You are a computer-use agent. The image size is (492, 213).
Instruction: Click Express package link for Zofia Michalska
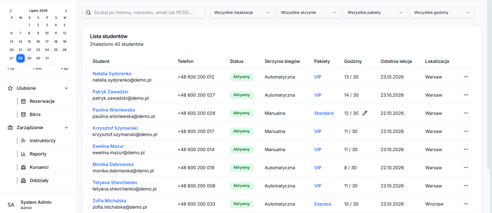[x=322, y=204]
